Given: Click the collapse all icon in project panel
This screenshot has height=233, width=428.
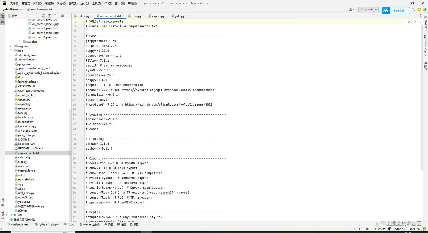Looking at the screenshot, I should [55, 16].
